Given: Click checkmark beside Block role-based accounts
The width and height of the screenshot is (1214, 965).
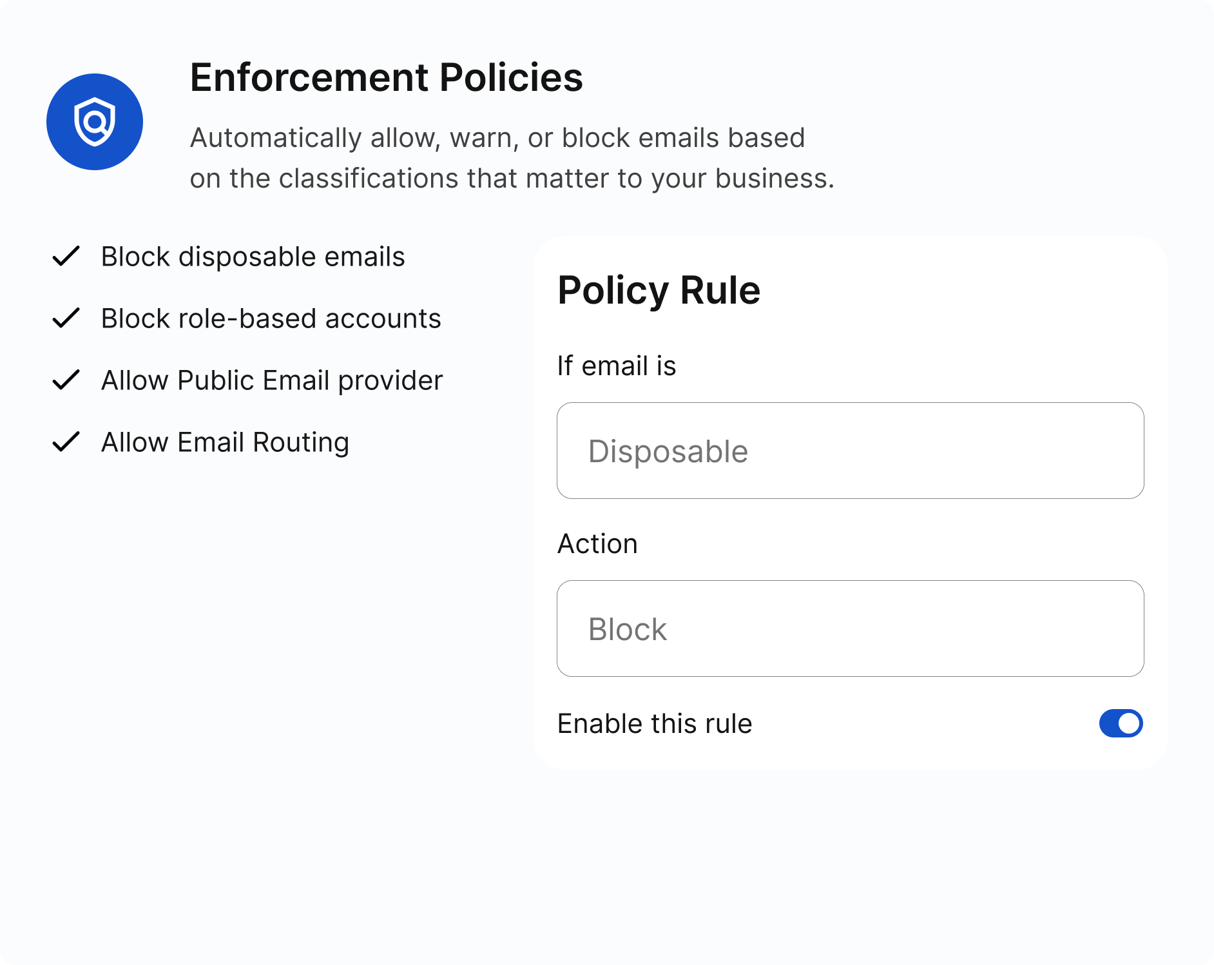Looking at the screenshot, I should pyautogui.click(x=66, y=318).
